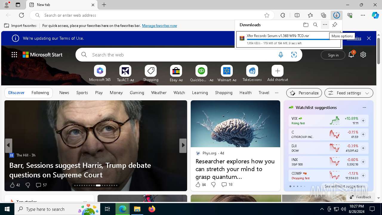Open Edge Settings and more menu
The image size is (382, 215).
coord(363,15)
